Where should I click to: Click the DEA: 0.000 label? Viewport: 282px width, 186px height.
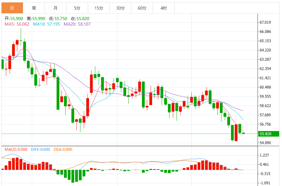tap(63, 150)
